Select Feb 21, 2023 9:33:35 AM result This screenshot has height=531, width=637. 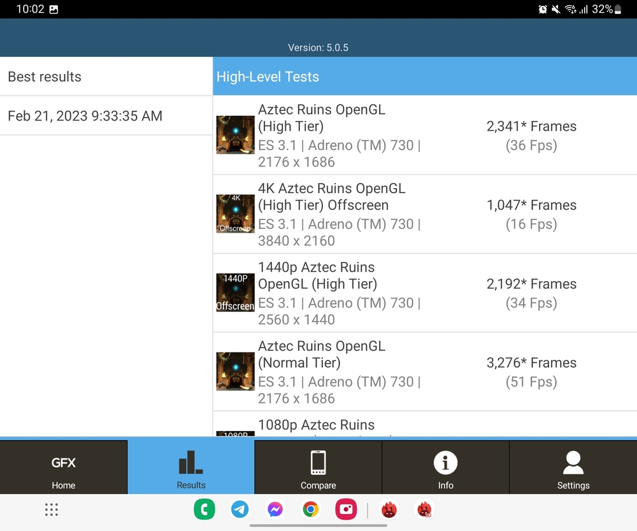point(106,116)
